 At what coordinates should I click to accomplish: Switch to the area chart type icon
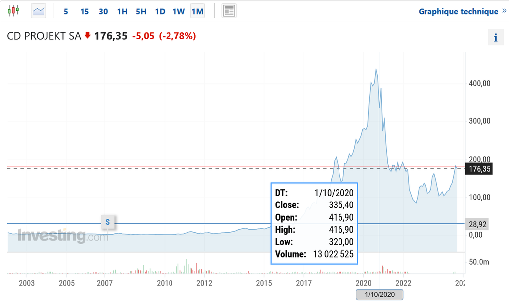pos(38,10)
